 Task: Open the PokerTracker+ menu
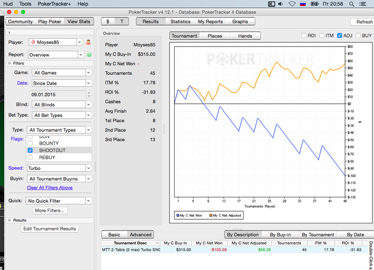coord(54,4)
